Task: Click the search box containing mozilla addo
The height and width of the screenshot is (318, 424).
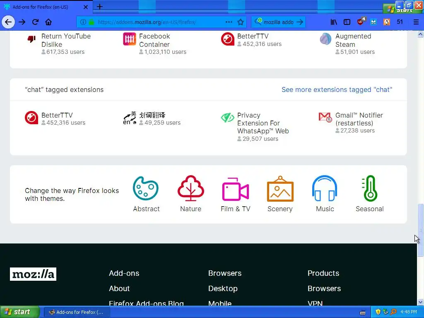Action: tap(279, 22)
